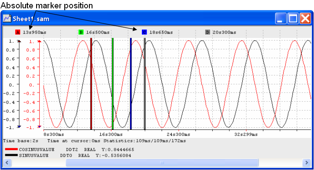The image size is (314, 170).
Task: Click the gray marker D label icon
Action: click(207, 32)
